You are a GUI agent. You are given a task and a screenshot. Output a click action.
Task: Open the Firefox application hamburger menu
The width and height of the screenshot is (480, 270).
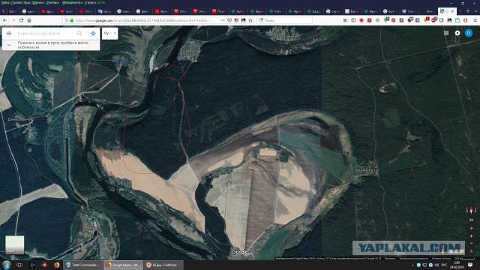(x=475, y=20)
